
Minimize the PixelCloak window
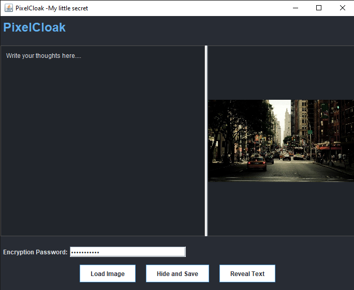295,8
